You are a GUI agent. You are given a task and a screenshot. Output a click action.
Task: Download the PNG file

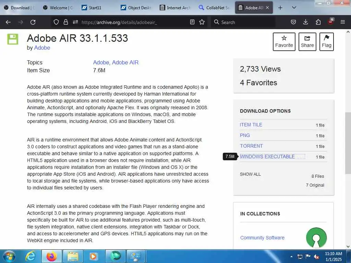[245, 135]
